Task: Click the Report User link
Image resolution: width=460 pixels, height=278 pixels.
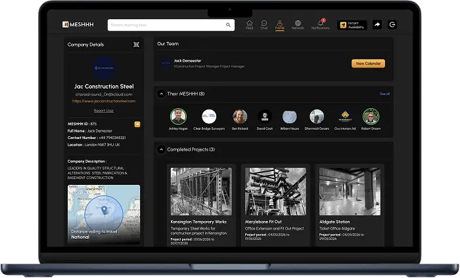Action: (104, 111)
